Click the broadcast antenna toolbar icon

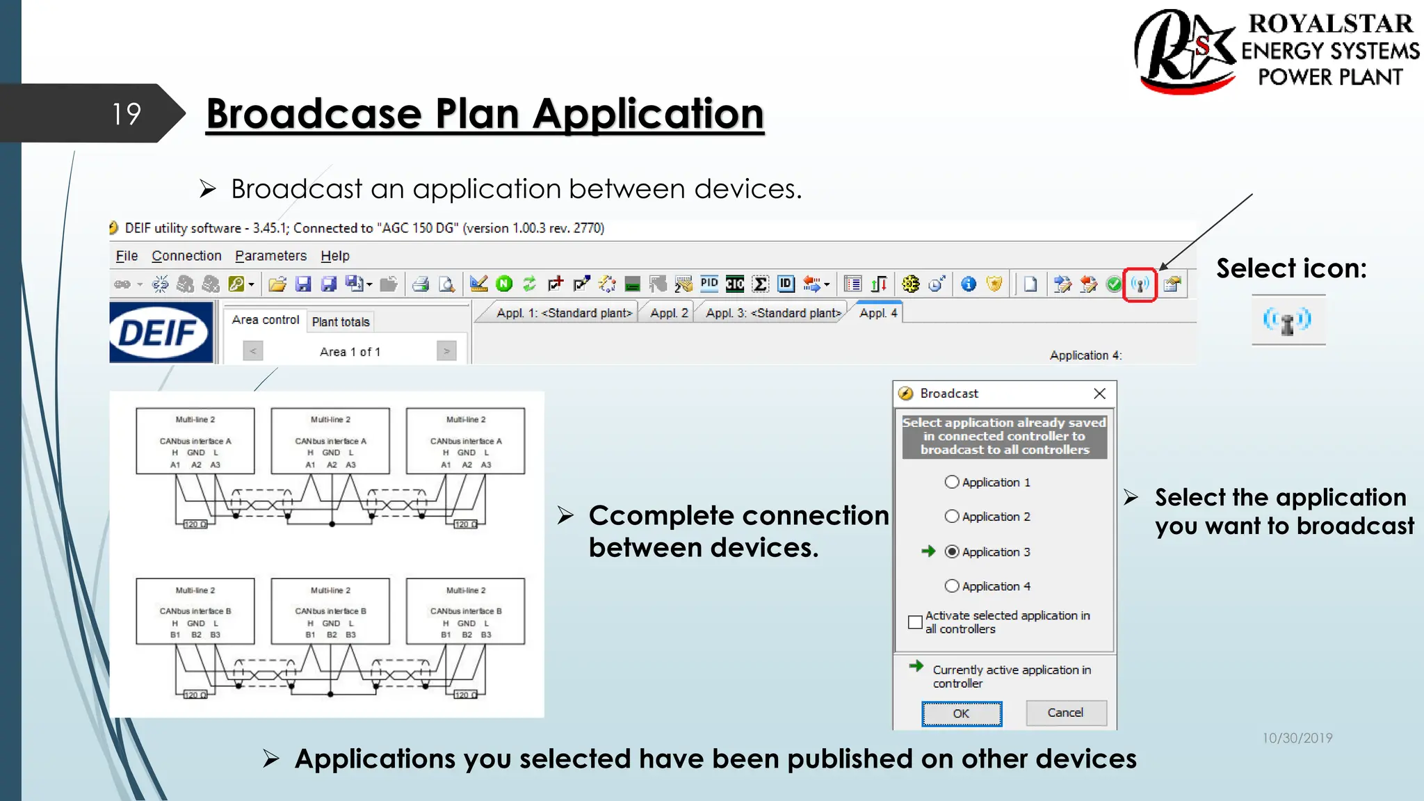tap(1140, 284)
